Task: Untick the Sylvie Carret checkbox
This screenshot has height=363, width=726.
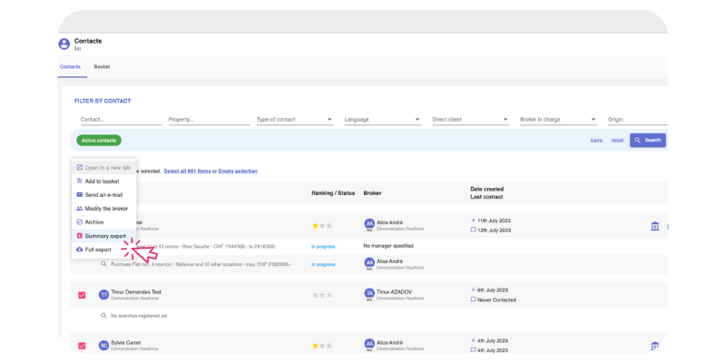Action: coord(82,346)
